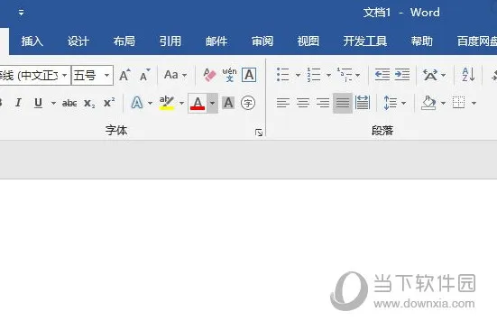Click the font size 五号 input box
Screen dimensions: 497x330
pyautogui.click(x=87, y=76)
